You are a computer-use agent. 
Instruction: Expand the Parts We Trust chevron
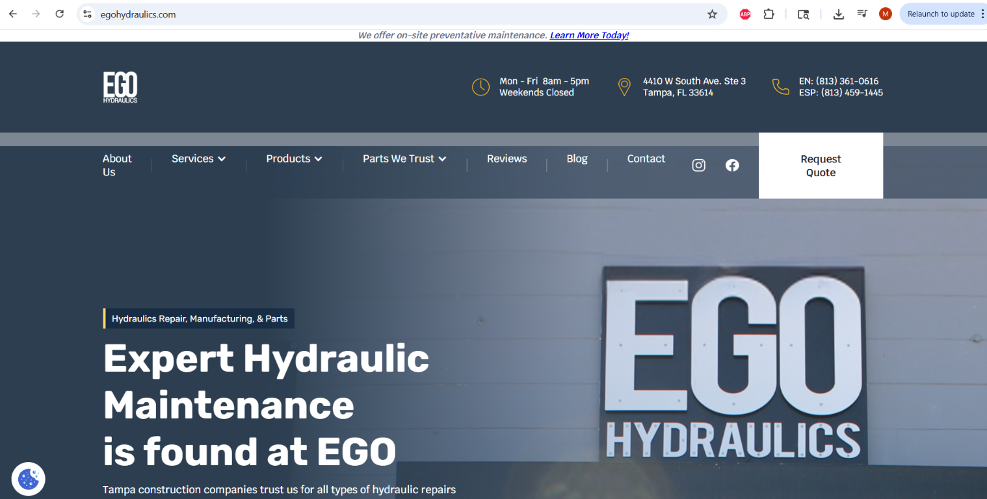443,159
